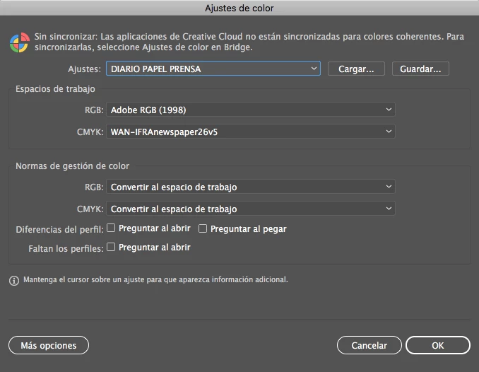Viewport: 479px width, 372px height.
Task: Click the Diferencias del perfil label
Action: [x=59, y=229]
